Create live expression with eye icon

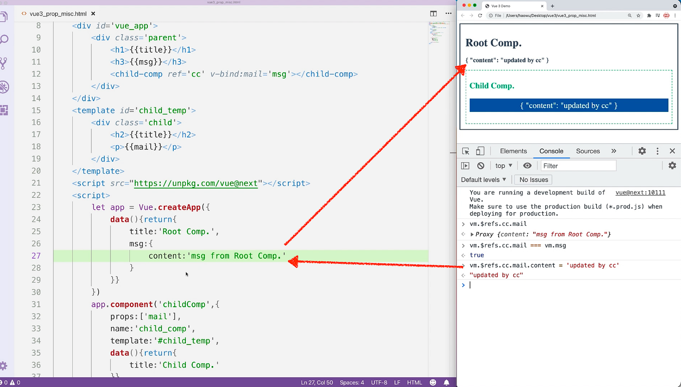(x=527, y=166)
